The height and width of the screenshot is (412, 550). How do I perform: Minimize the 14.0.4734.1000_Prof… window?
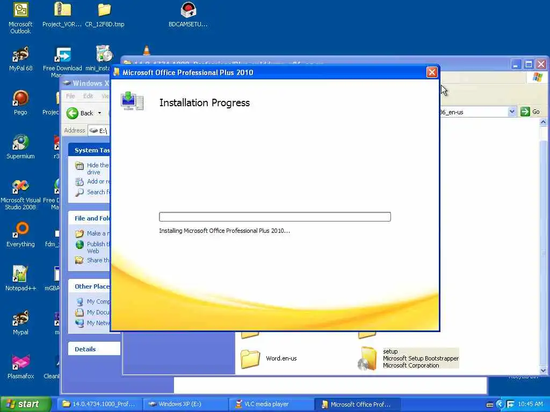click(516, 64)
